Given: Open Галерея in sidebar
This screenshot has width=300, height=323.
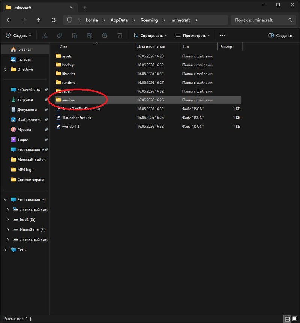Looking at the screenshot, I should tap(25, 60).
